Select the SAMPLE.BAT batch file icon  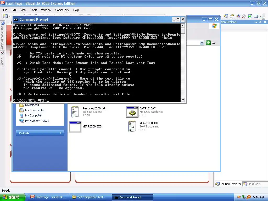pyautogui.click(x=132, y=111)
